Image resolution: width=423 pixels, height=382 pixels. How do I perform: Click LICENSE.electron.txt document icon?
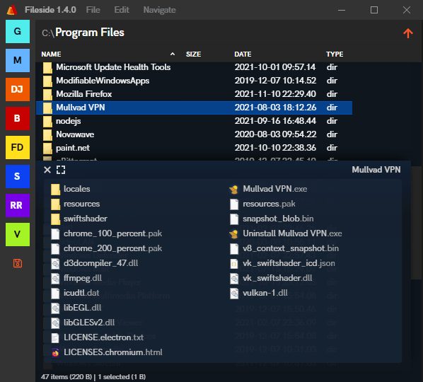coord(55,337)
